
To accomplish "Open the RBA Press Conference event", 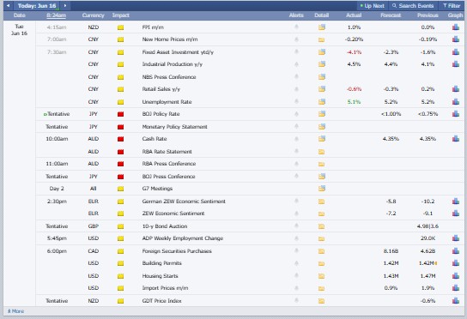I will point(169,164).
